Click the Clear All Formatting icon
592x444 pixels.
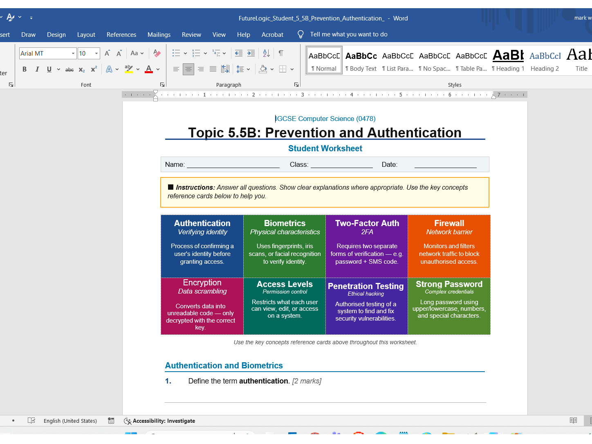[x=157, y=53]
